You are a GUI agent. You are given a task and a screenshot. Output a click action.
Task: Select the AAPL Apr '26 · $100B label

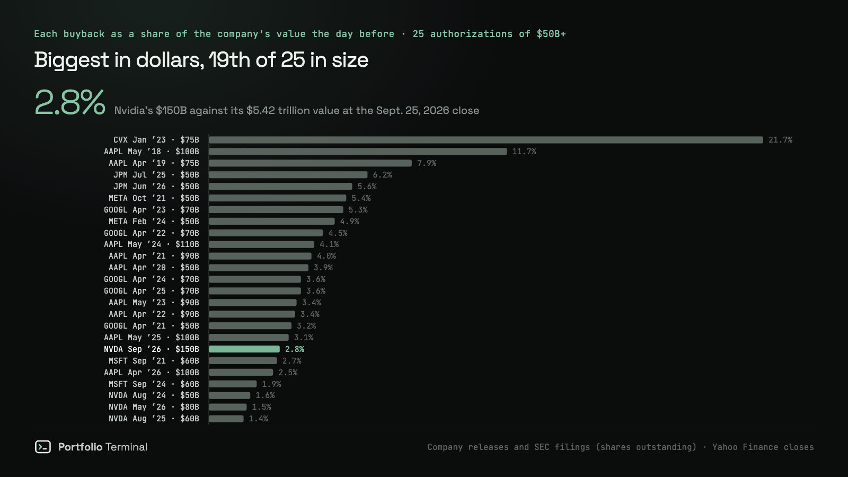pos(152,373)
